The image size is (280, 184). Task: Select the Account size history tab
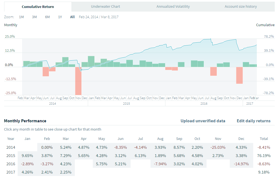pyautogui.click(x=241, y=6)
